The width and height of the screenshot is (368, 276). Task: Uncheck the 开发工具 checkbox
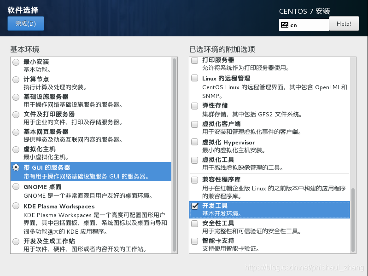(194, 206)
